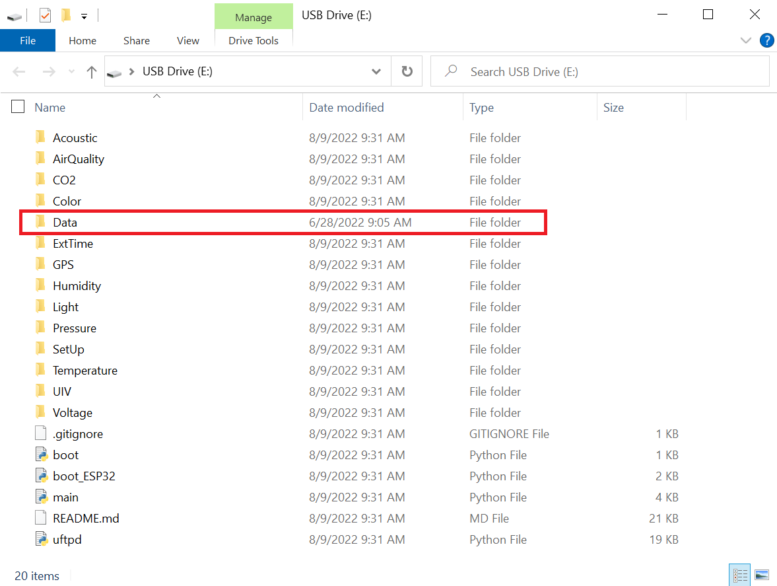
Task: Open the File menu
Action: (x=28, y=41)
